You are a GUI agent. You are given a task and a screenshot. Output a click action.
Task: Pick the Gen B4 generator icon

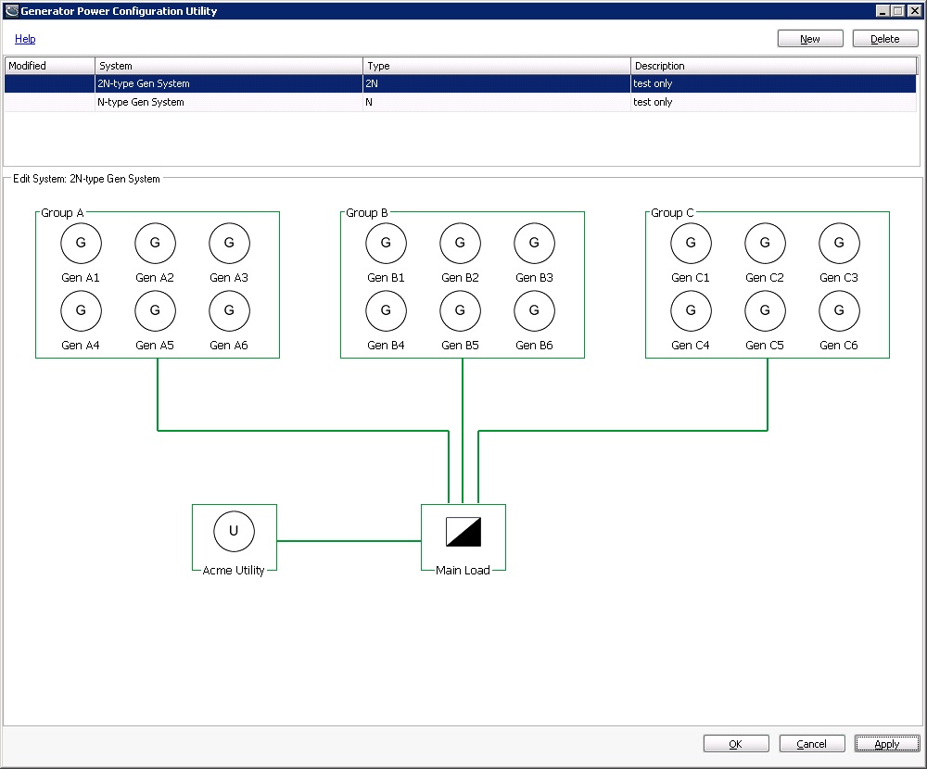[x=386, y=311]
